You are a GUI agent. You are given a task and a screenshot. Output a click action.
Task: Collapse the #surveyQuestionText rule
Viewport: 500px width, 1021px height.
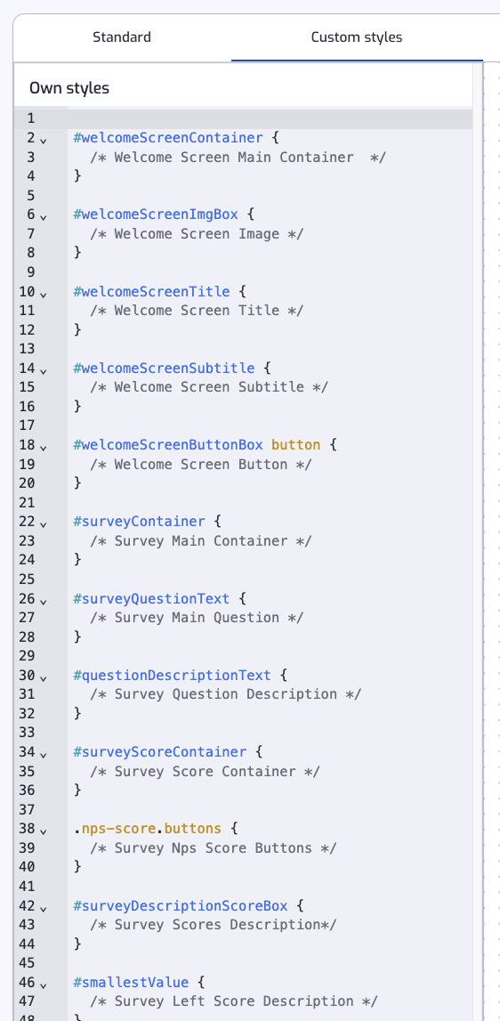(44, 600)
